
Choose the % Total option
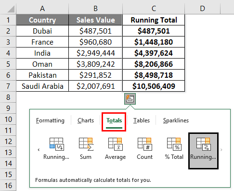point(174,149)
